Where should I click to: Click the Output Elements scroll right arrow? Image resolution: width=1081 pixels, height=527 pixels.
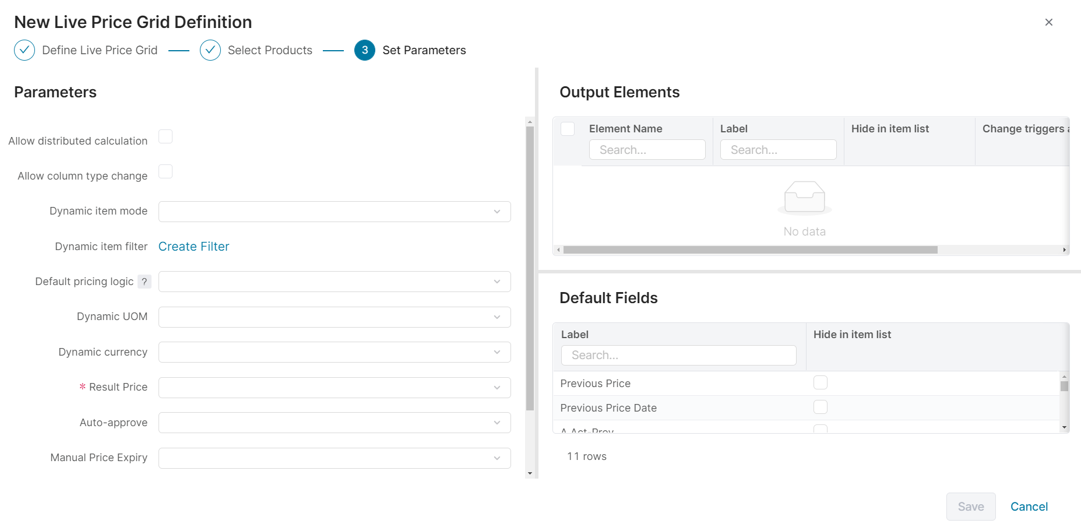1064,250
